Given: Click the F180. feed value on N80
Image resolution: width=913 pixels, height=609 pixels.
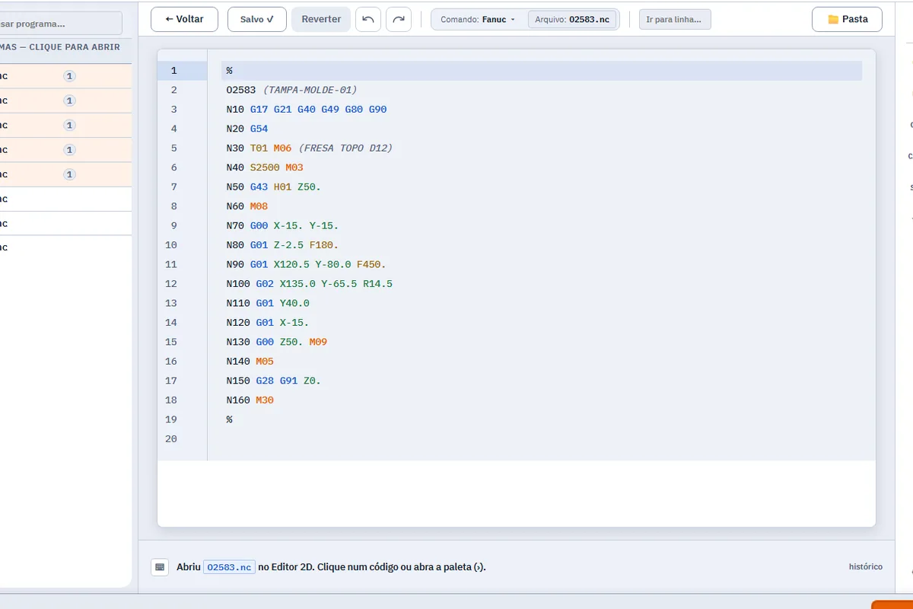Looking at the screenshot, I should (324, 245).
